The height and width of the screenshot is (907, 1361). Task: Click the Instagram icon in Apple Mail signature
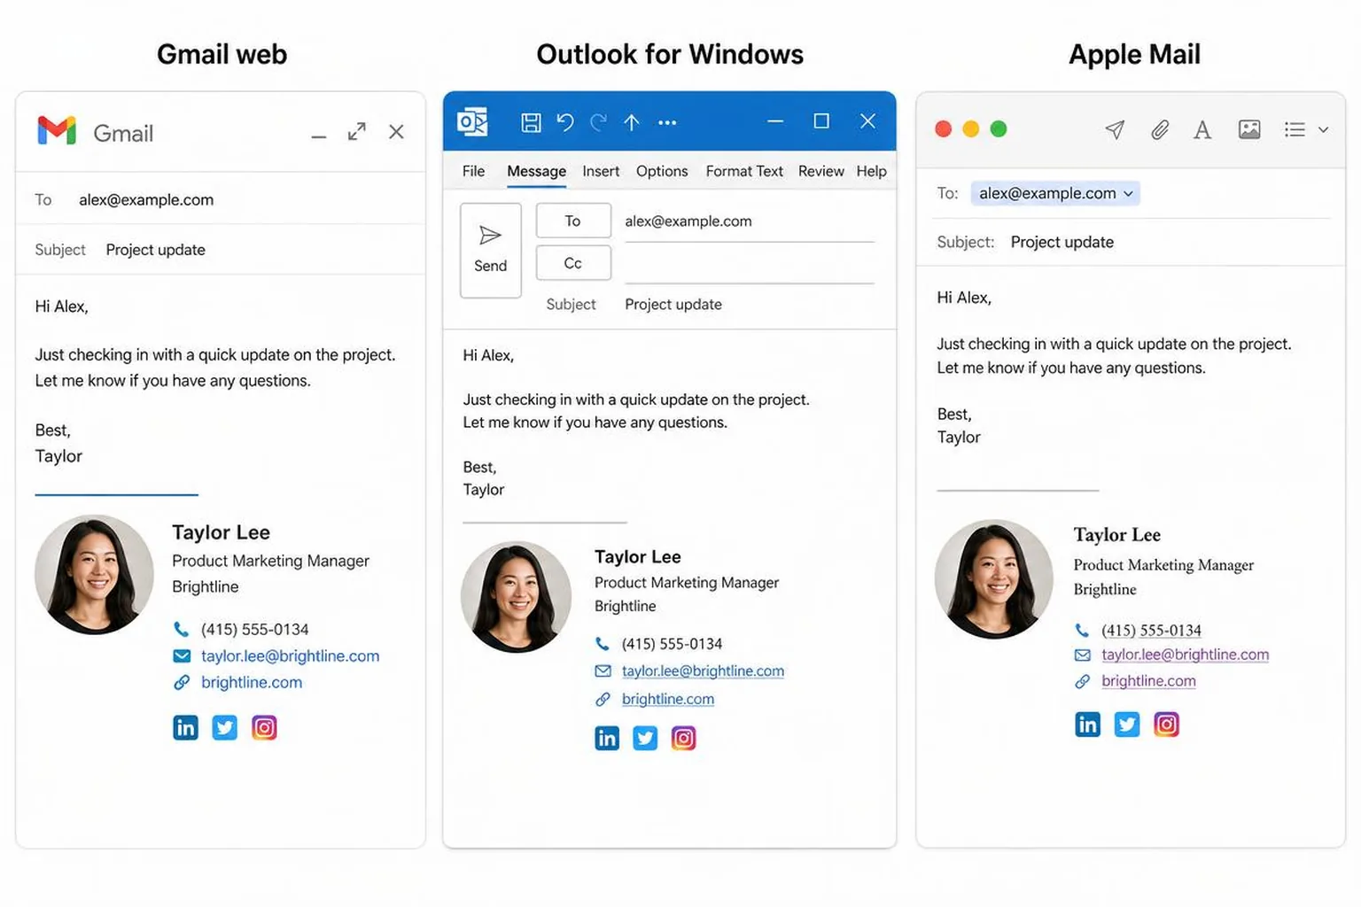coord(1166,725)
